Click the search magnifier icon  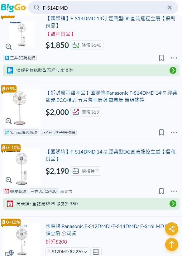(36, 7)
